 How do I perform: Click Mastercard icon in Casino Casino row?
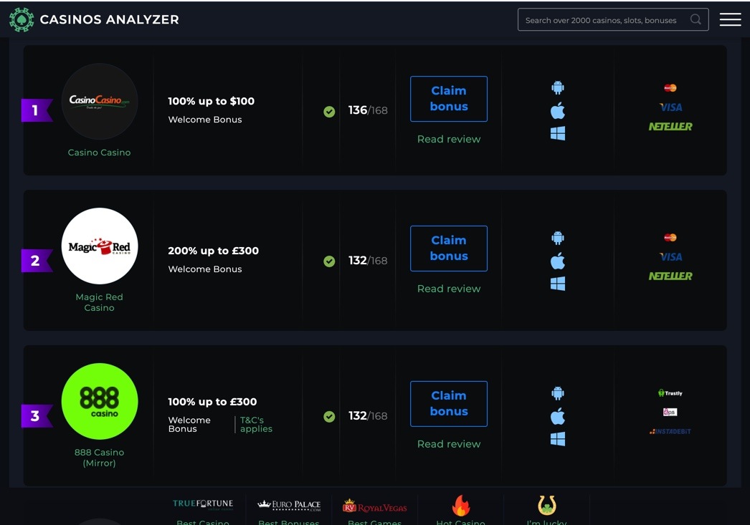click(670, 88)
